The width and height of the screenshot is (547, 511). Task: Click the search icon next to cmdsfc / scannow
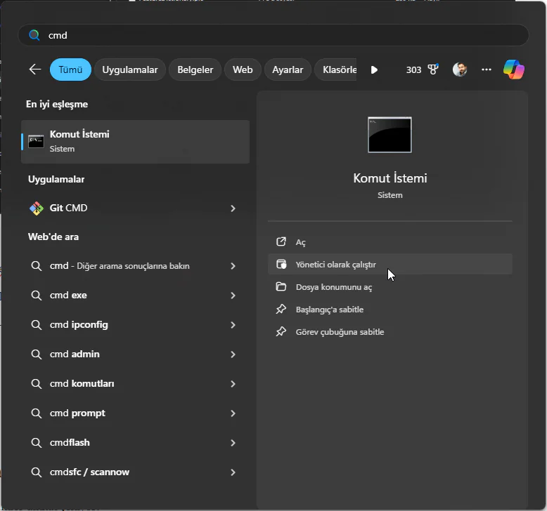(x=37, y=472)
